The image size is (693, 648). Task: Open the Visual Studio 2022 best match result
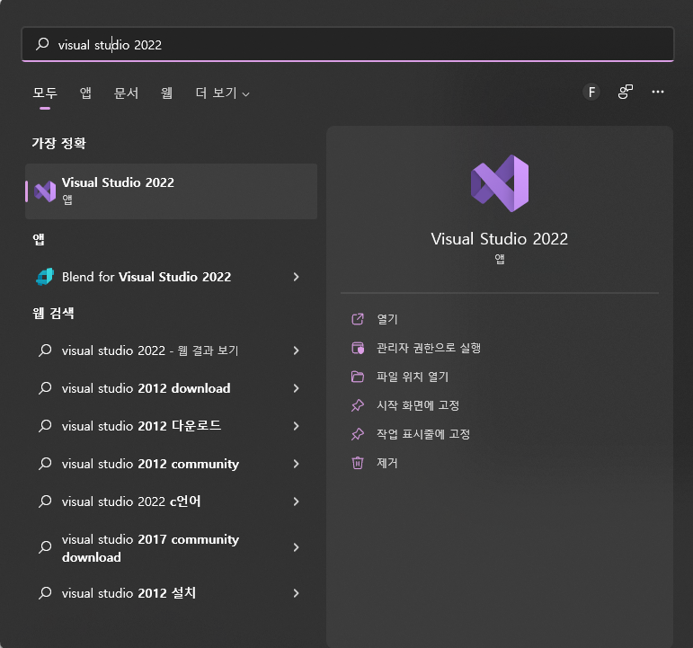tap(171, 191)
